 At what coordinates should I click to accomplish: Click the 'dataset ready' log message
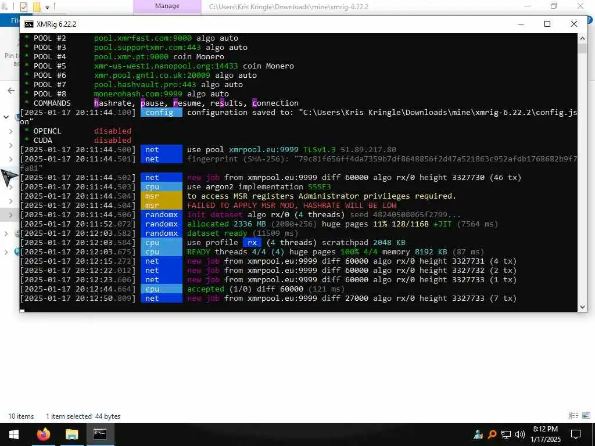[x=217, y=233]
